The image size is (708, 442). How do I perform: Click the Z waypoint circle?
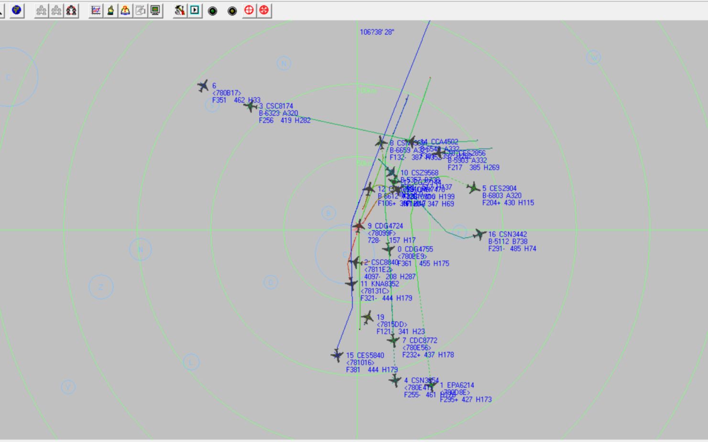[101, 287]
